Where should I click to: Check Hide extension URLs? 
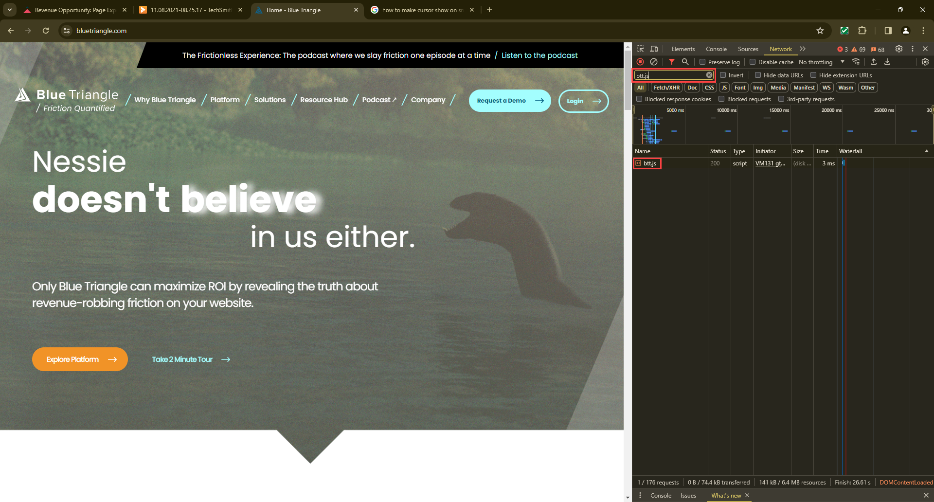pyautogui.click(x=813, y=75)
